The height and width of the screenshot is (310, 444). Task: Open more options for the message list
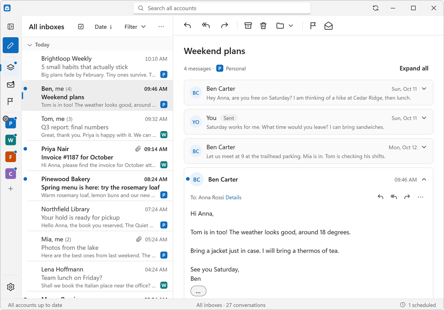(x=161, y=27)
